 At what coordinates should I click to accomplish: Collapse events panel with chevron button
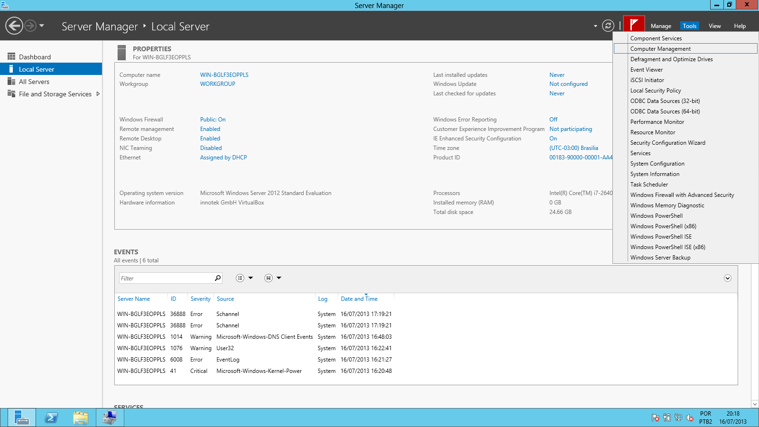pos(728,278)
